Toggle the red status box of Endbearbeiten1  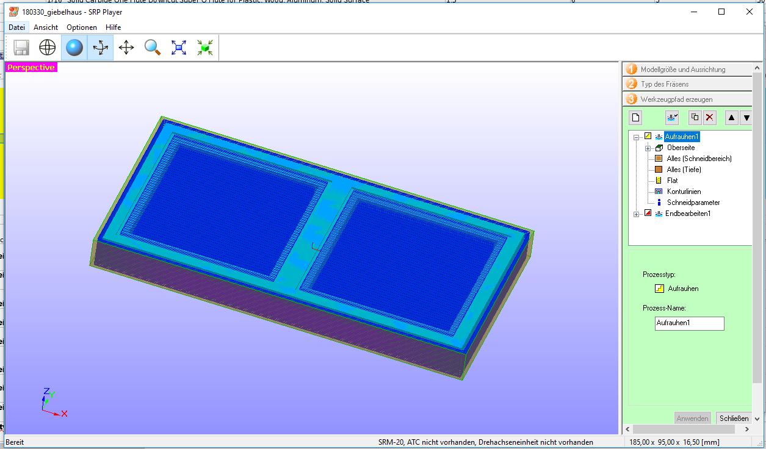tap(648, 214)
